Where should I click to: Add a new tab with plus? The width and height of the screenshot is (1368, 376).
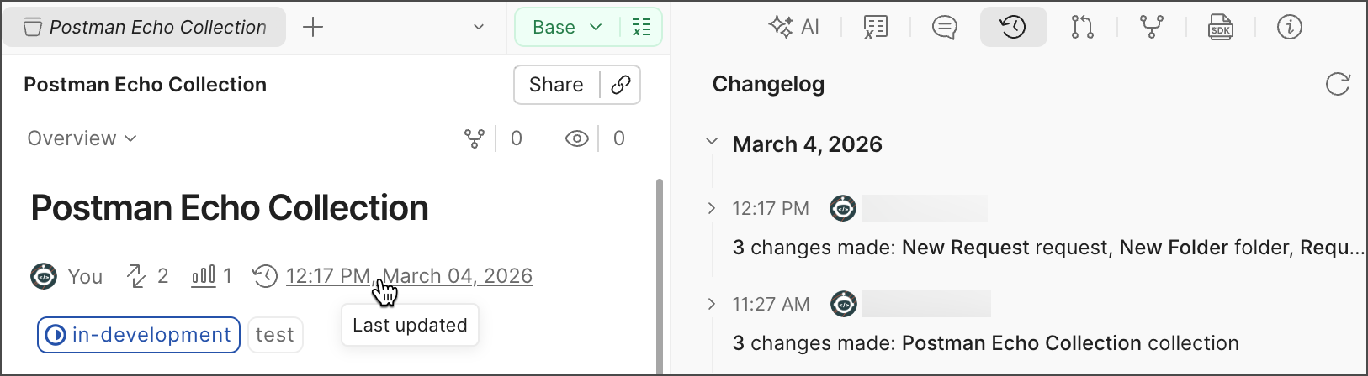click(313, 27)
